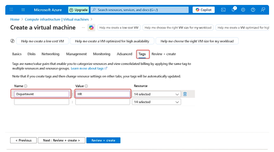Click the Department name field
Viewport: 274px width, 152px height.
coord(42,94)
